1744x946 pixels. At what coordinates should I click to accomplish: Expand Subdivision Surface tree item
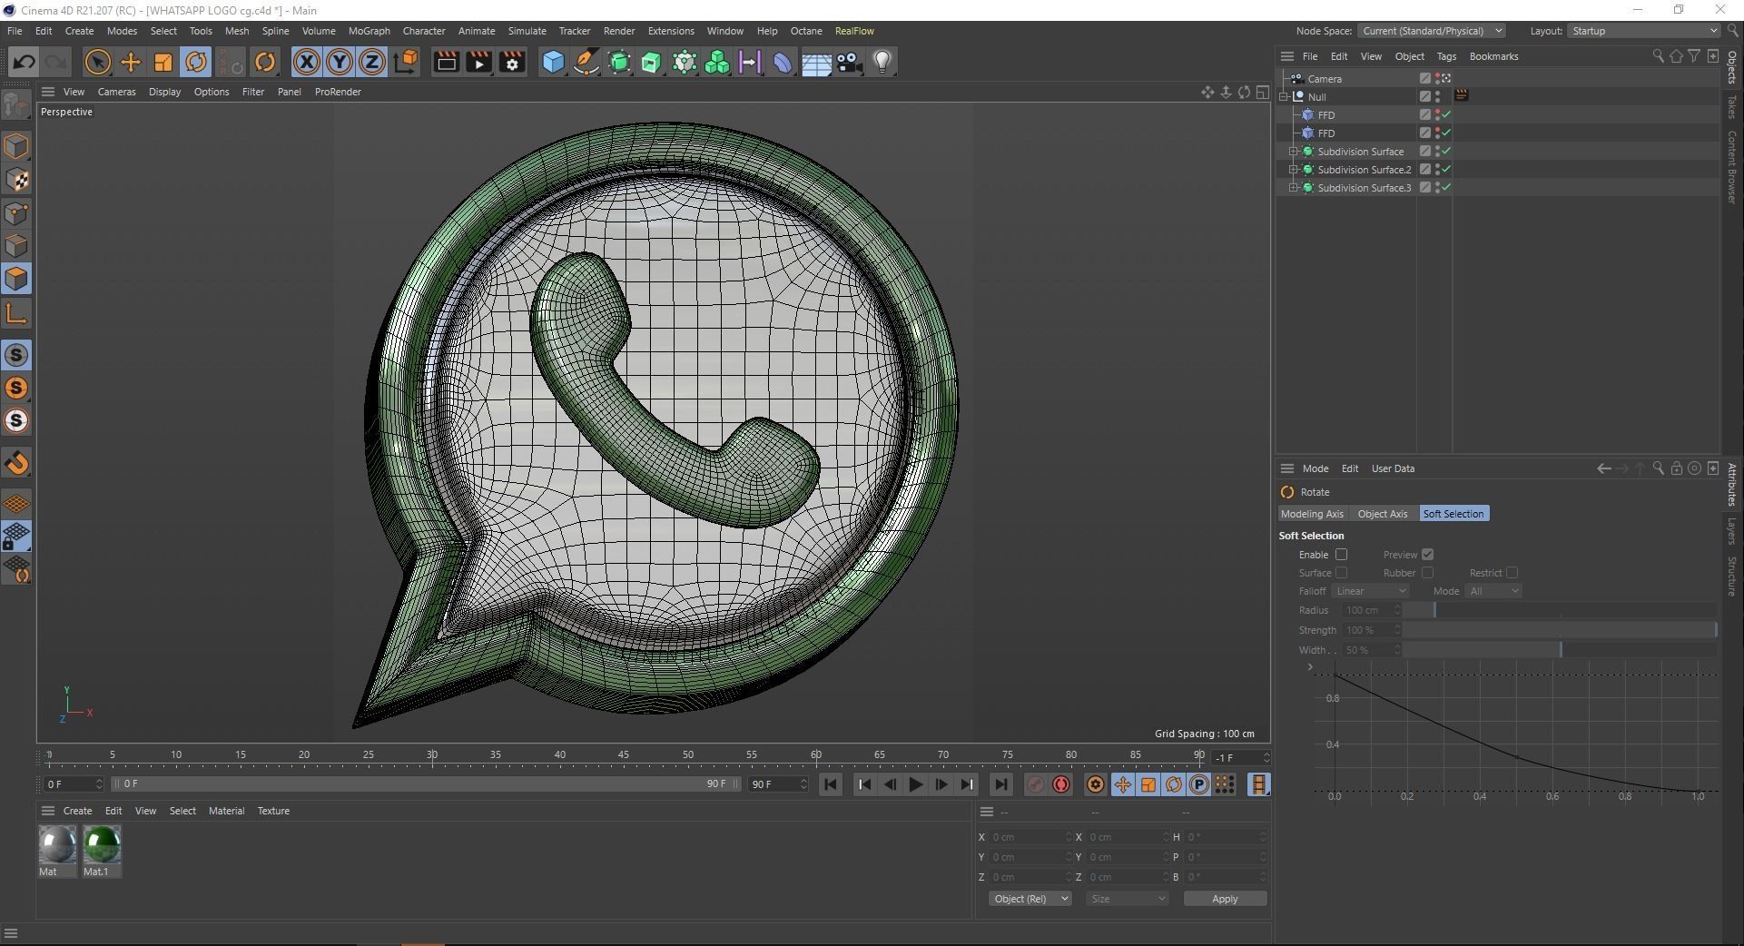1294,152
